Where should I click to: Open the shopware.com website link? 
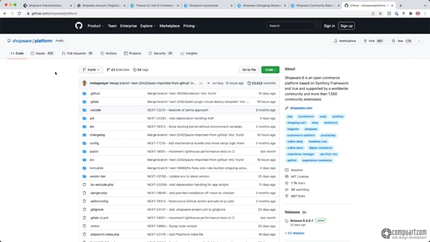301,108
